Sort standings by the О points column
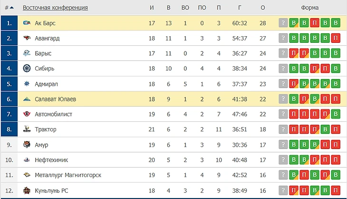The height and width of the screenshot is (199, 347). (263, 8)
